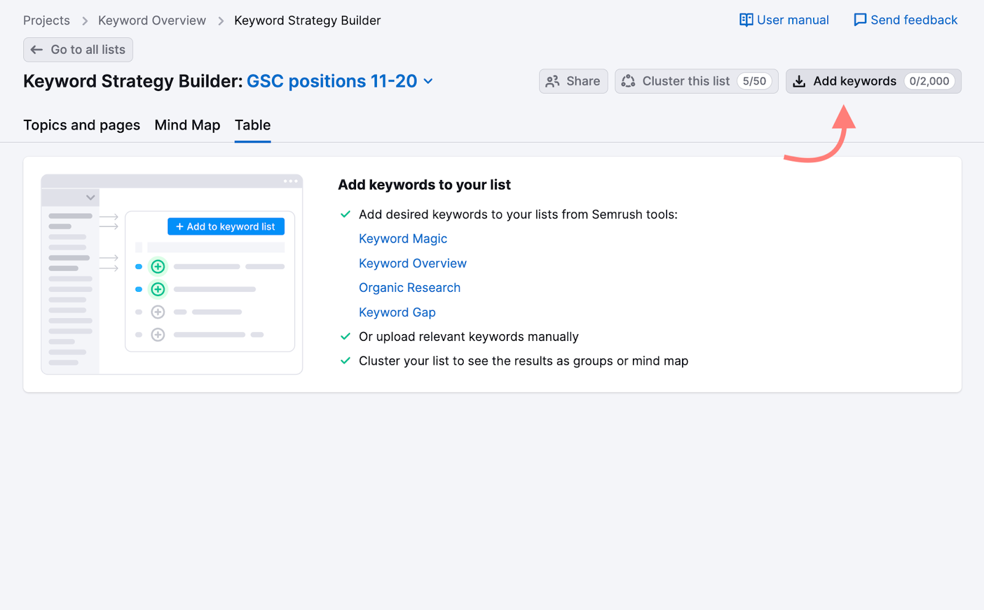The image size is (984, 610).
Task: Click the 5/50 cluster limit counter badge
Action: coord(754,81)
